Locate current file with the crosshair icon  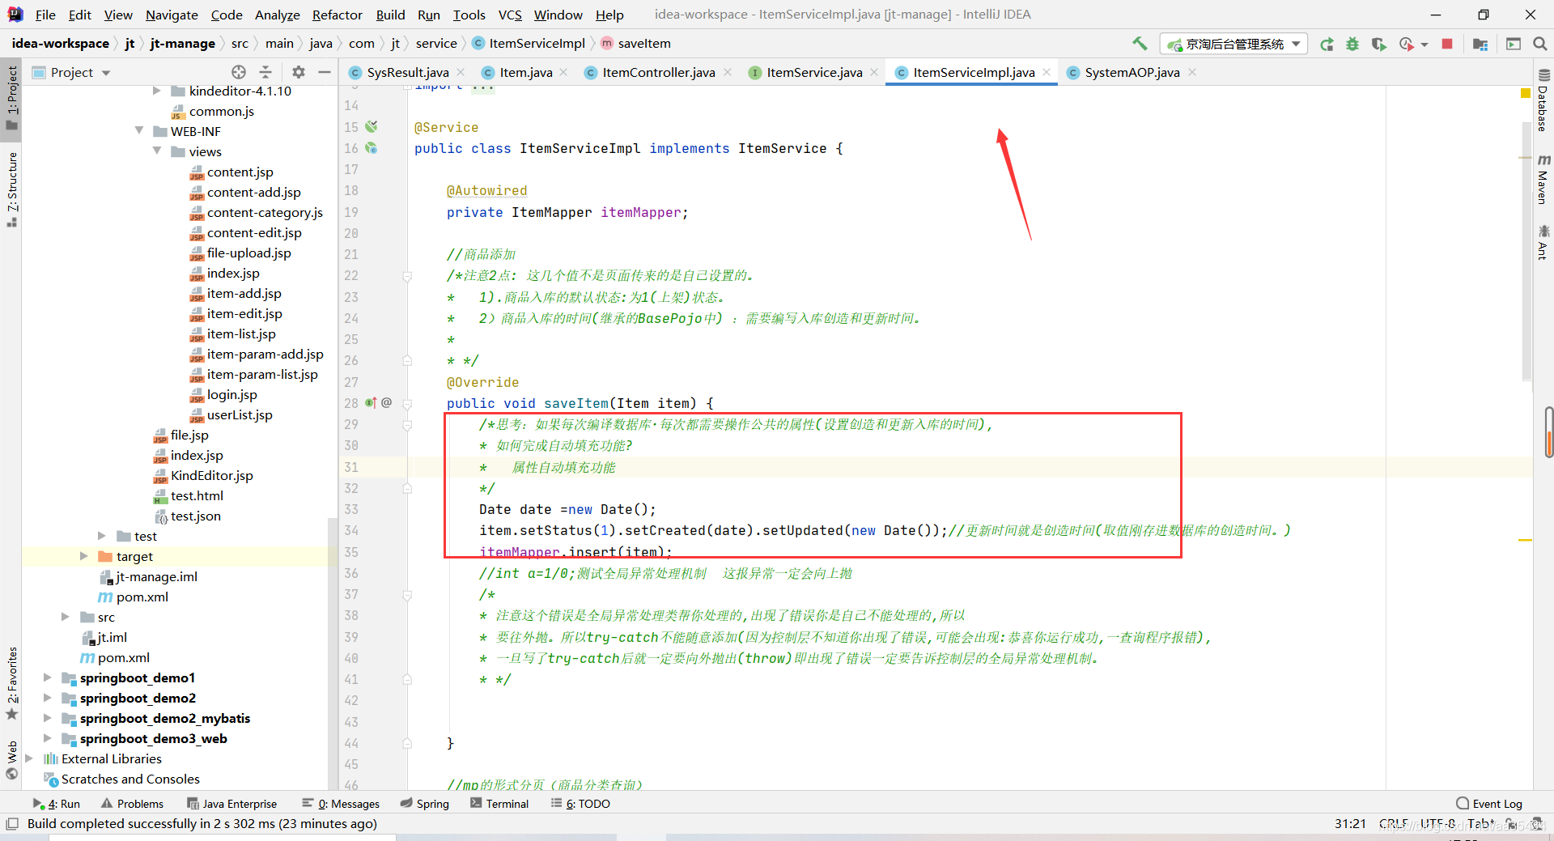[x=239, y=72]
